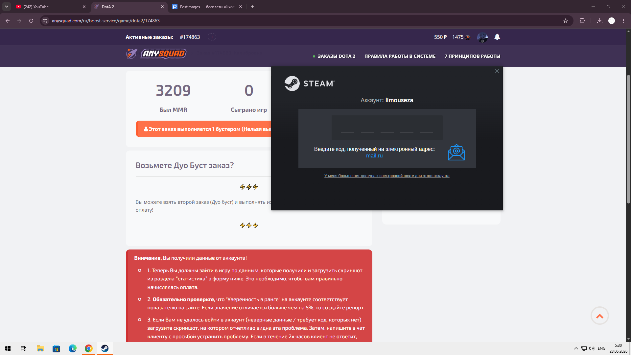
Task: Open Microsoft Edge from taskbar
Action: click(x=72, y=348)
